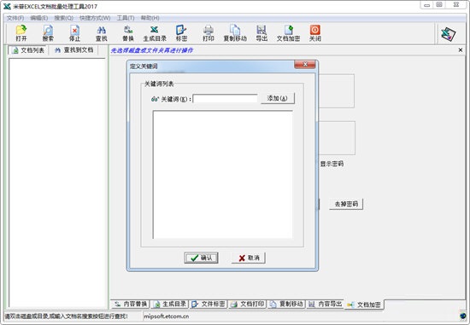Click the 复制移动 toolbar icon
470x325 pixels.
tap(235, 33)
